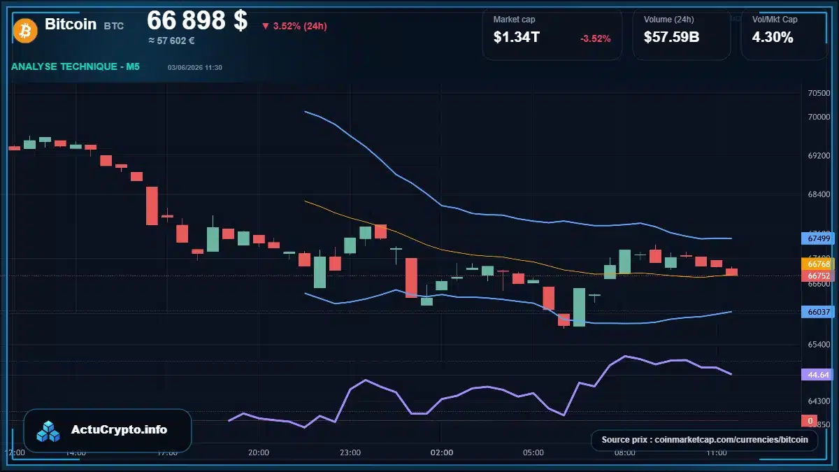The height and width of the screenshot is (472, 839).
Task: Click the "Volume (24h)" card title
Action: tap(668, 20)
